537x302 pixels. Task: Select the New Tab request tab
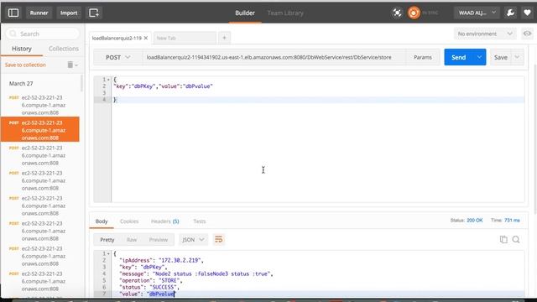tap(185, 38)
